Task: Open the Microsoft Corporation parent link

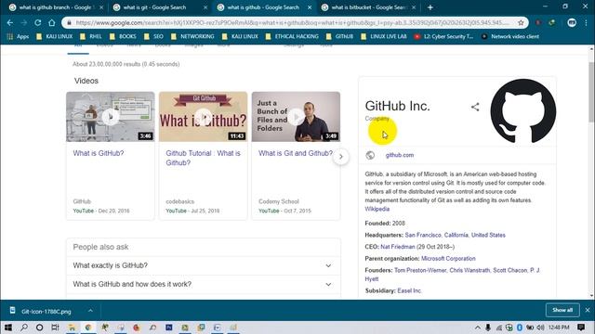Action: (x=448, y=258)
